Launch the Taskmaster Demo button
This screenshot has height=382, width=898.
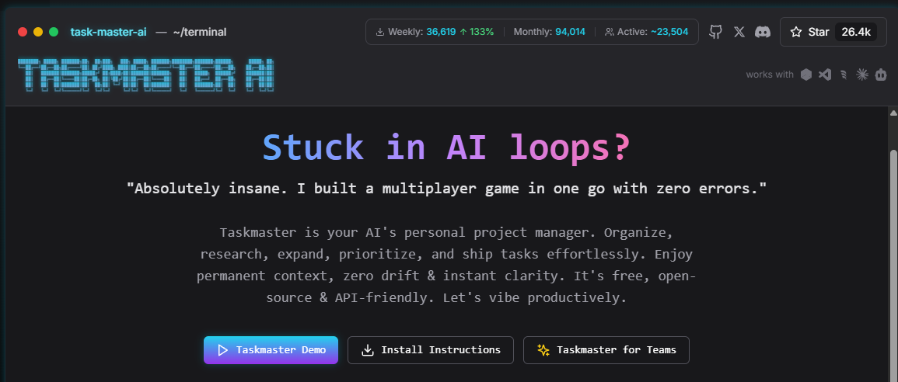pos(271,350)
